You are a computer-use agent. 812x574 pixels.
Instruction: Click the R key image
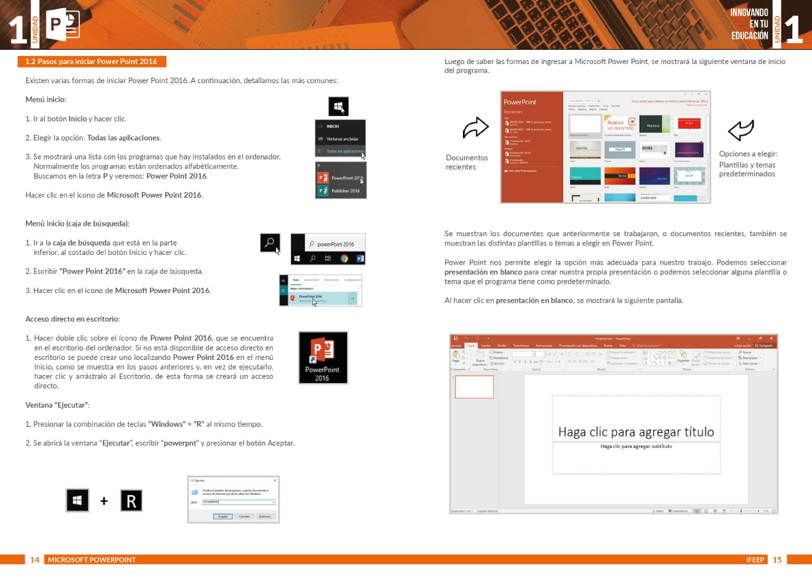[x=131, y=500]
